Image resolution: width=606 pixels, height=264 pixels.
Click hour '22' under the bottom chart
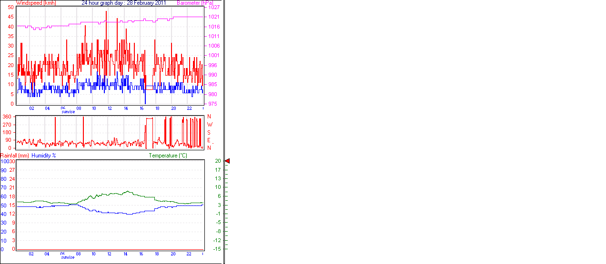pyautogui.click(x=189, y=254)
